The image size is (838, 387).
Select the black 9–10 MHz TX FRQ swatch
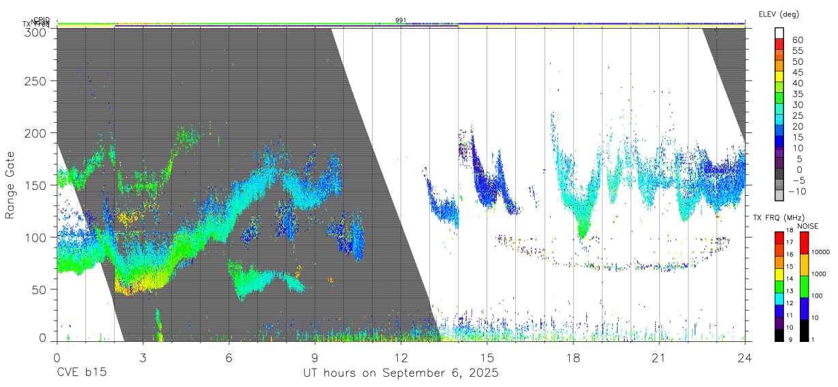779,335
